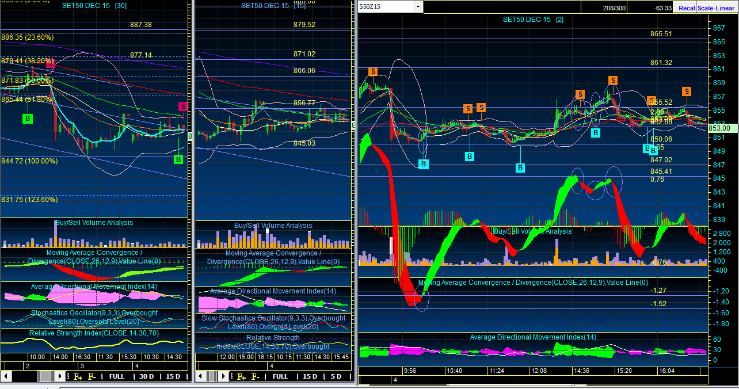
Task: Select the highest orange S marker near 15:20
Action: click(614, 81)
